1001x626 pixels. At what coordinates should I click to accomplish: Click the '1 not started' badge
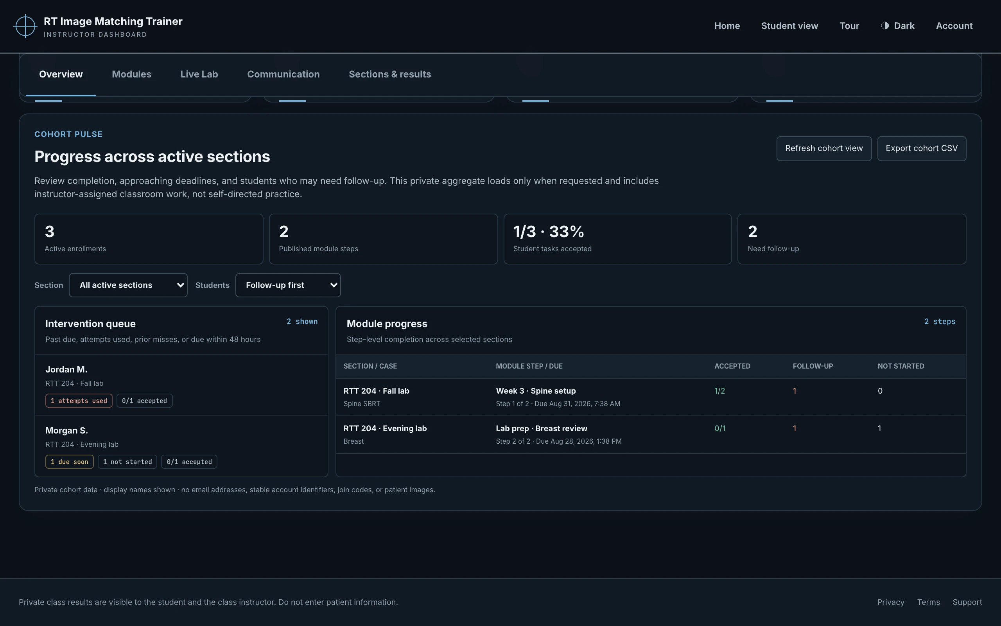coord(127,462)
